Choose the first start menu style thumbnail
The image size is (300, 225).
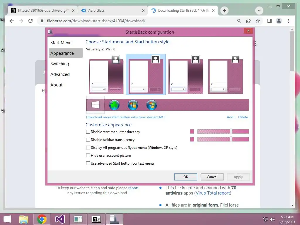coord(106,74)
